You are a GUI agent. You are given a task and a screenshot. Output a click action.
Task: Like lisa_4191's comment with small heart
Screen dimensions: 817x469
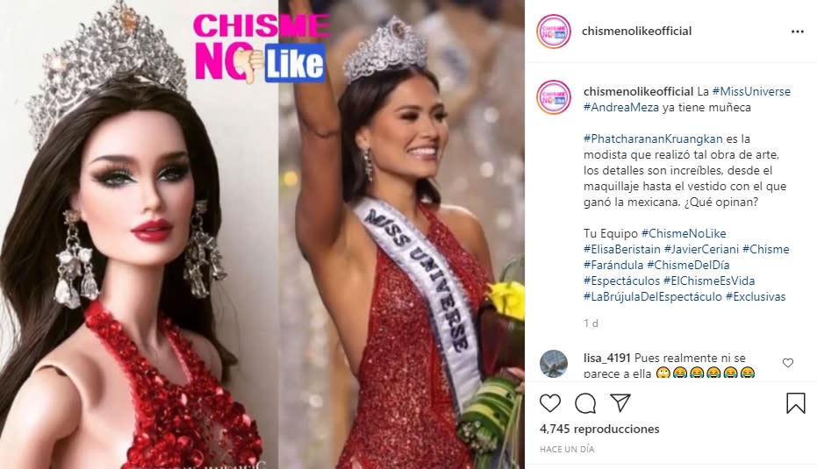788,363
